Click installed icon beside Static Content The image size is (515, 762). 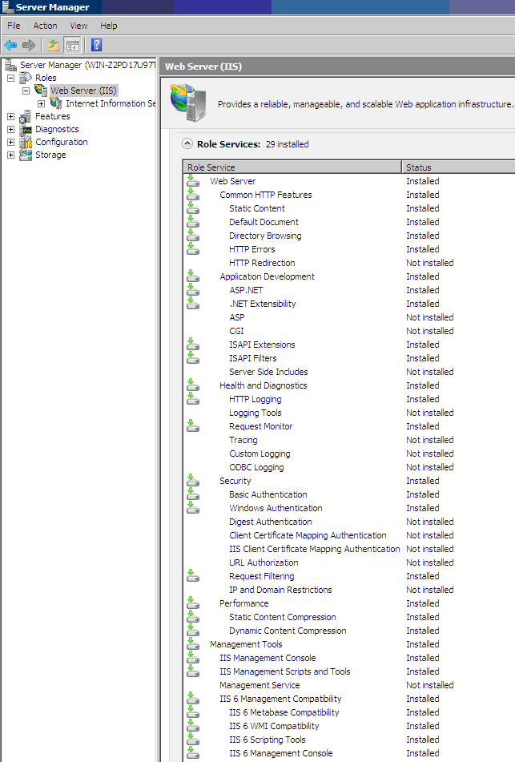[x=193, y=208]
